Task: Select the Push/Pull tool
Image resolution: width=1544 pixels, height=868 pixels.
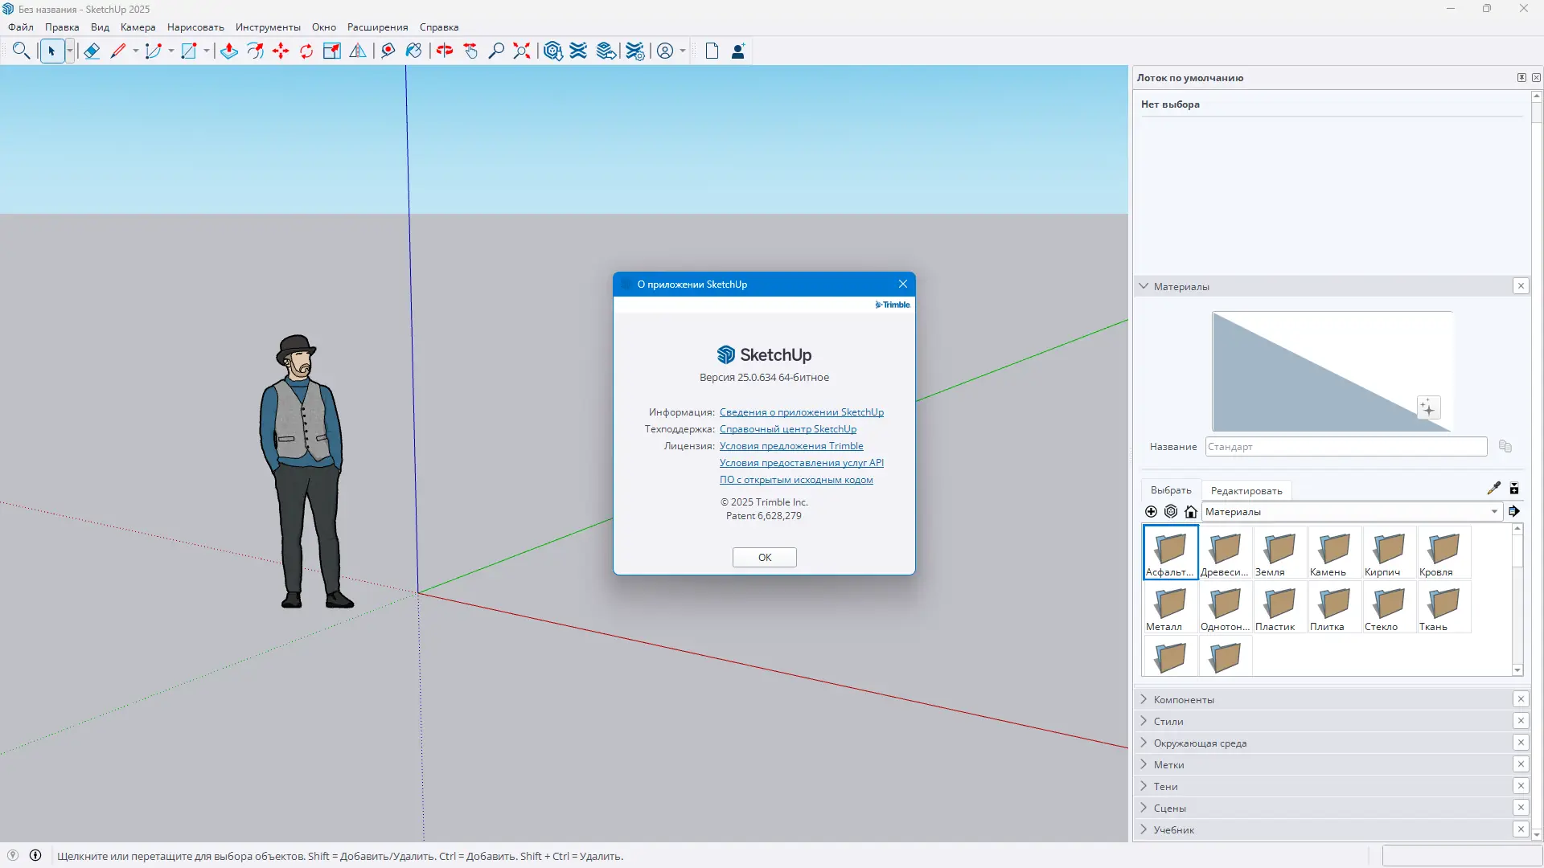Action: (229, 51)
